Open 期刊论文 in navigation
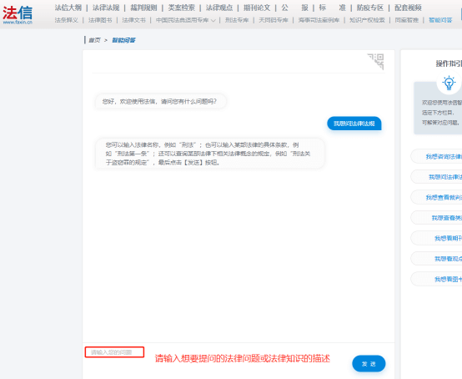Viewport: 462px width, 379px height. [x=257, y=8]
